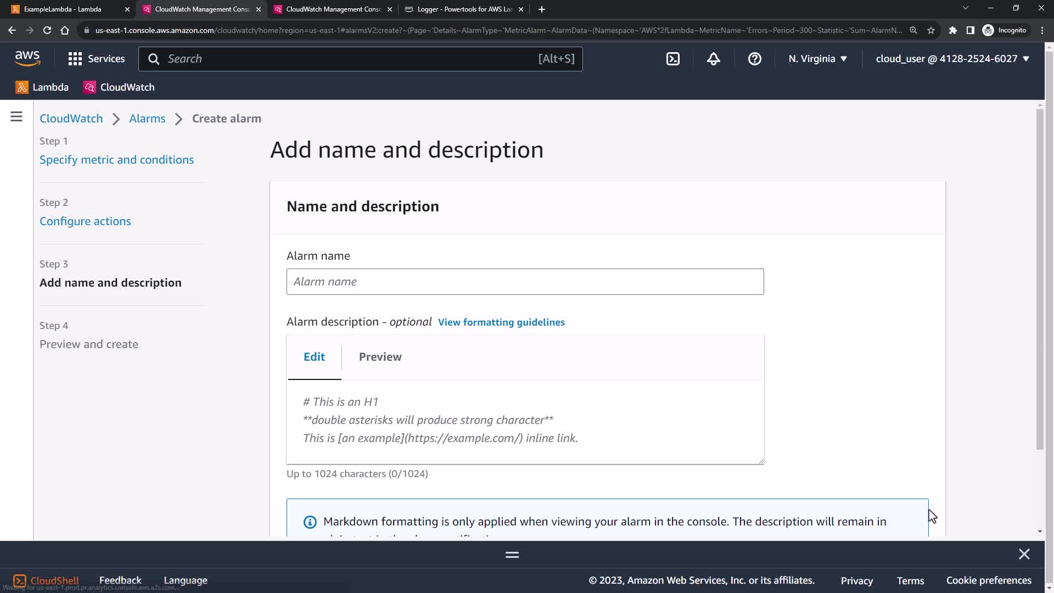Screen dimensions: 1054x593
Task: Click the Alarms breadcrumb link
Action: (147, 119)
